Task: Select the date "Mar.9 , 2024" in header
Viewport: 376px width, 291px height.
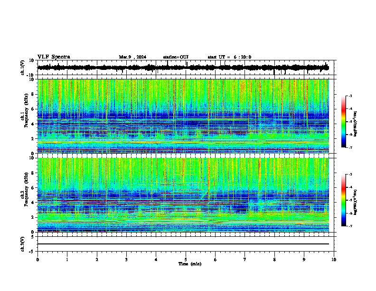Action: (132, 57)
